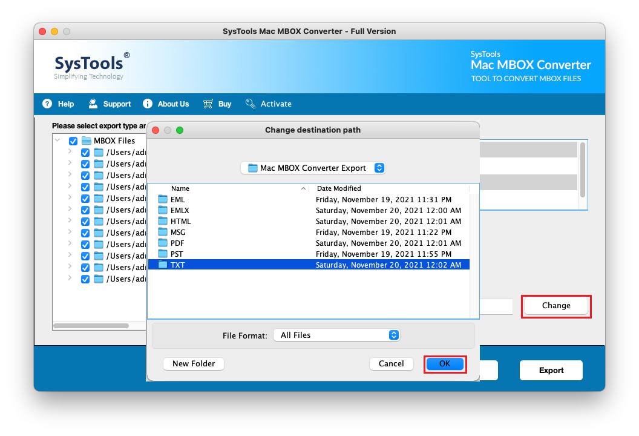Click the EMLX folder icon
Screen dimensions: 639x436
pyautogui.click(x=163, y=210)
